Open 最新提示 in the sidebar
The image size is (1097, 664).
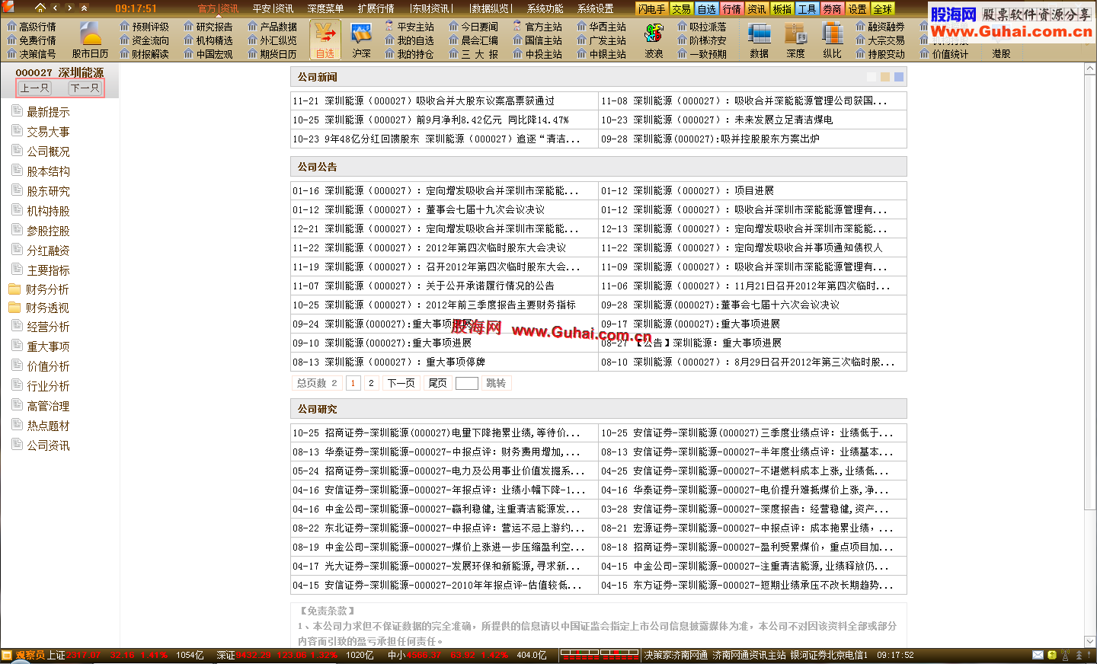click(41, 112)
